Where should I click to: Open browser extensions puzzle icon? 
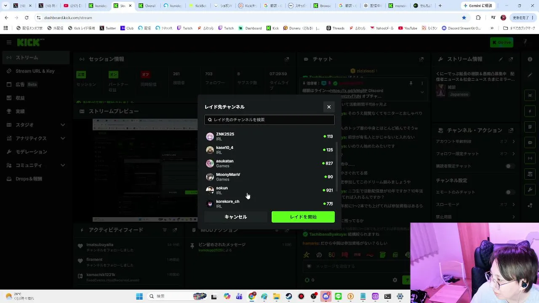[478, 18]
